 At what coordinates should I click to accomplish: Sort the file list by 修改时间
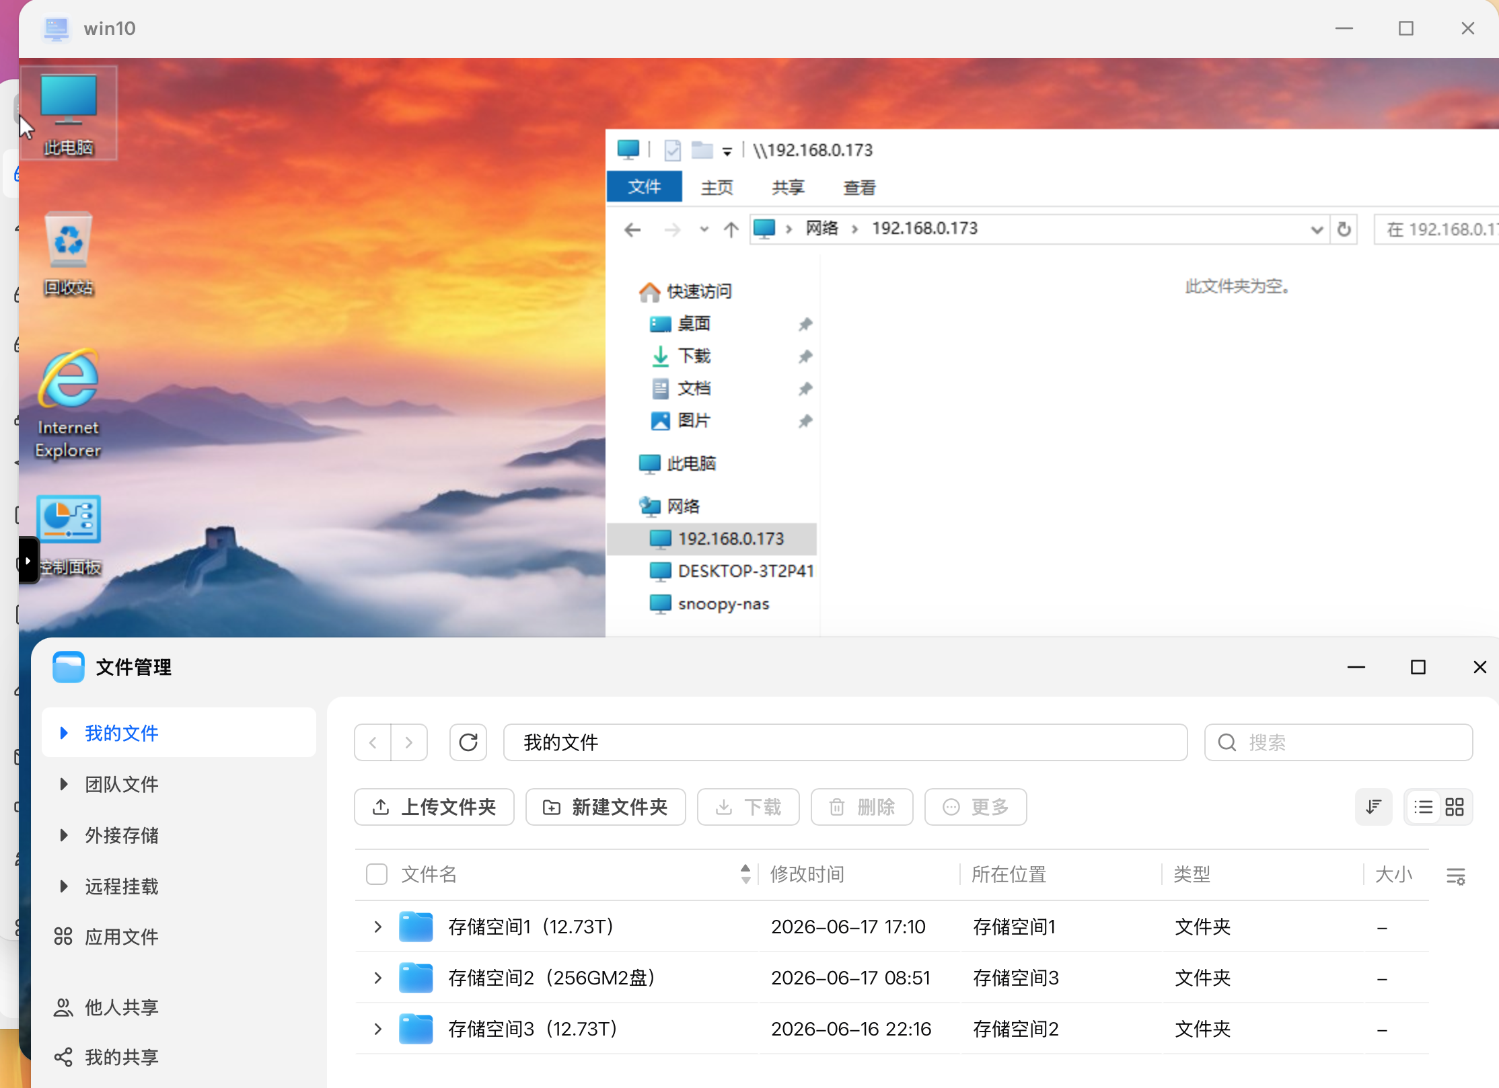[807, 874]
